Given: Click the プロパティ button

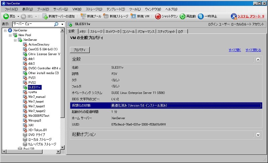Looking at the screenshot, I should (80, 50).
